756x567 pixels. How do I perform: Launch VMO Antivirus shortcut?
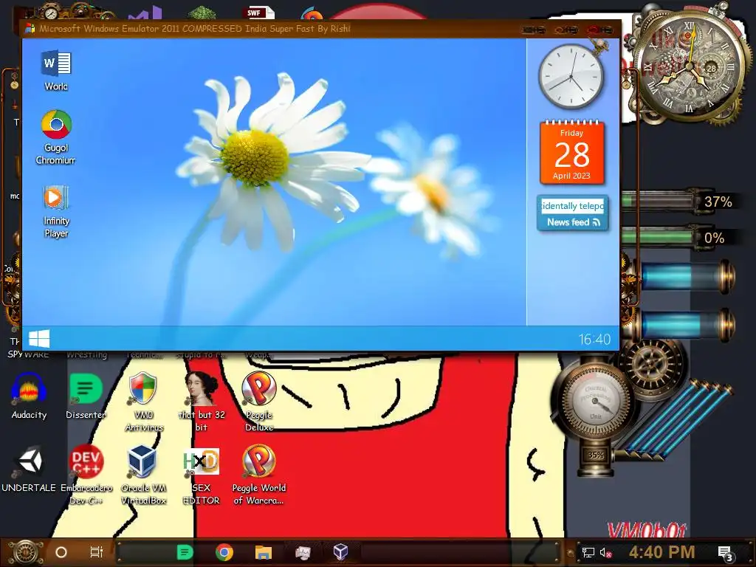pyautogui.click(x=143, y=402)
